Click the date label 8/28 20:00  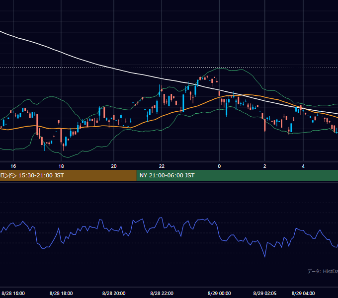[x=114, y=293]
